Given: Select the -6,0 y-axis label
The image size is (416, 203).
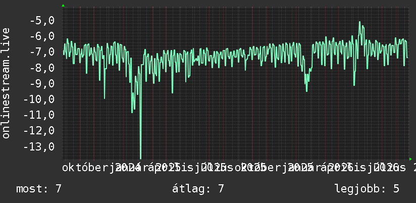Looking at the screenshot, I should click(41, 36).
